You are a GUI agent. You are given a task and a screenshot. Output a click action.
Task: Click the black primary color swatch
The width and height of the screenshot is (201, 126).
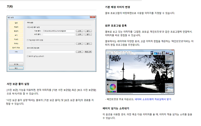tap(108, 85)
